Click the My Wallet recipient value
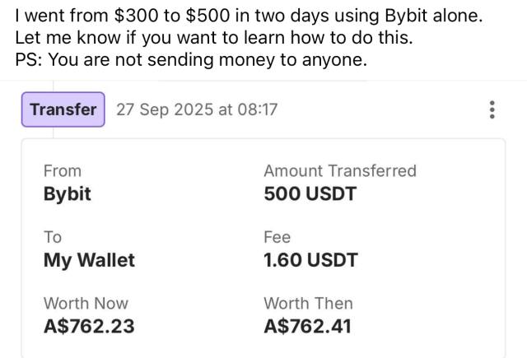This screenshot has height=358, width=527. point(89,260)
